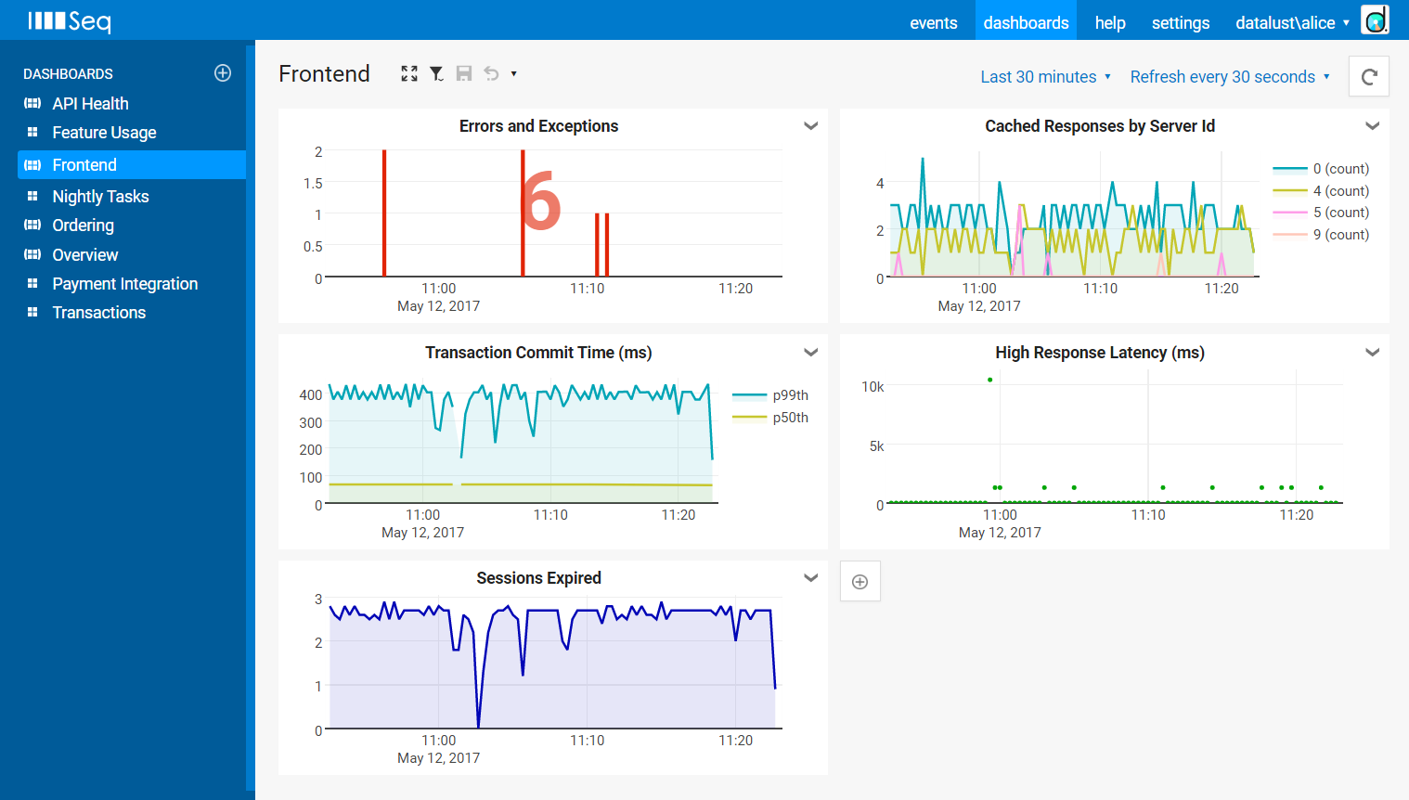This screenshot has width=1409, height=800.
Task: Select the Frontend dashboard
Action: 132,164
